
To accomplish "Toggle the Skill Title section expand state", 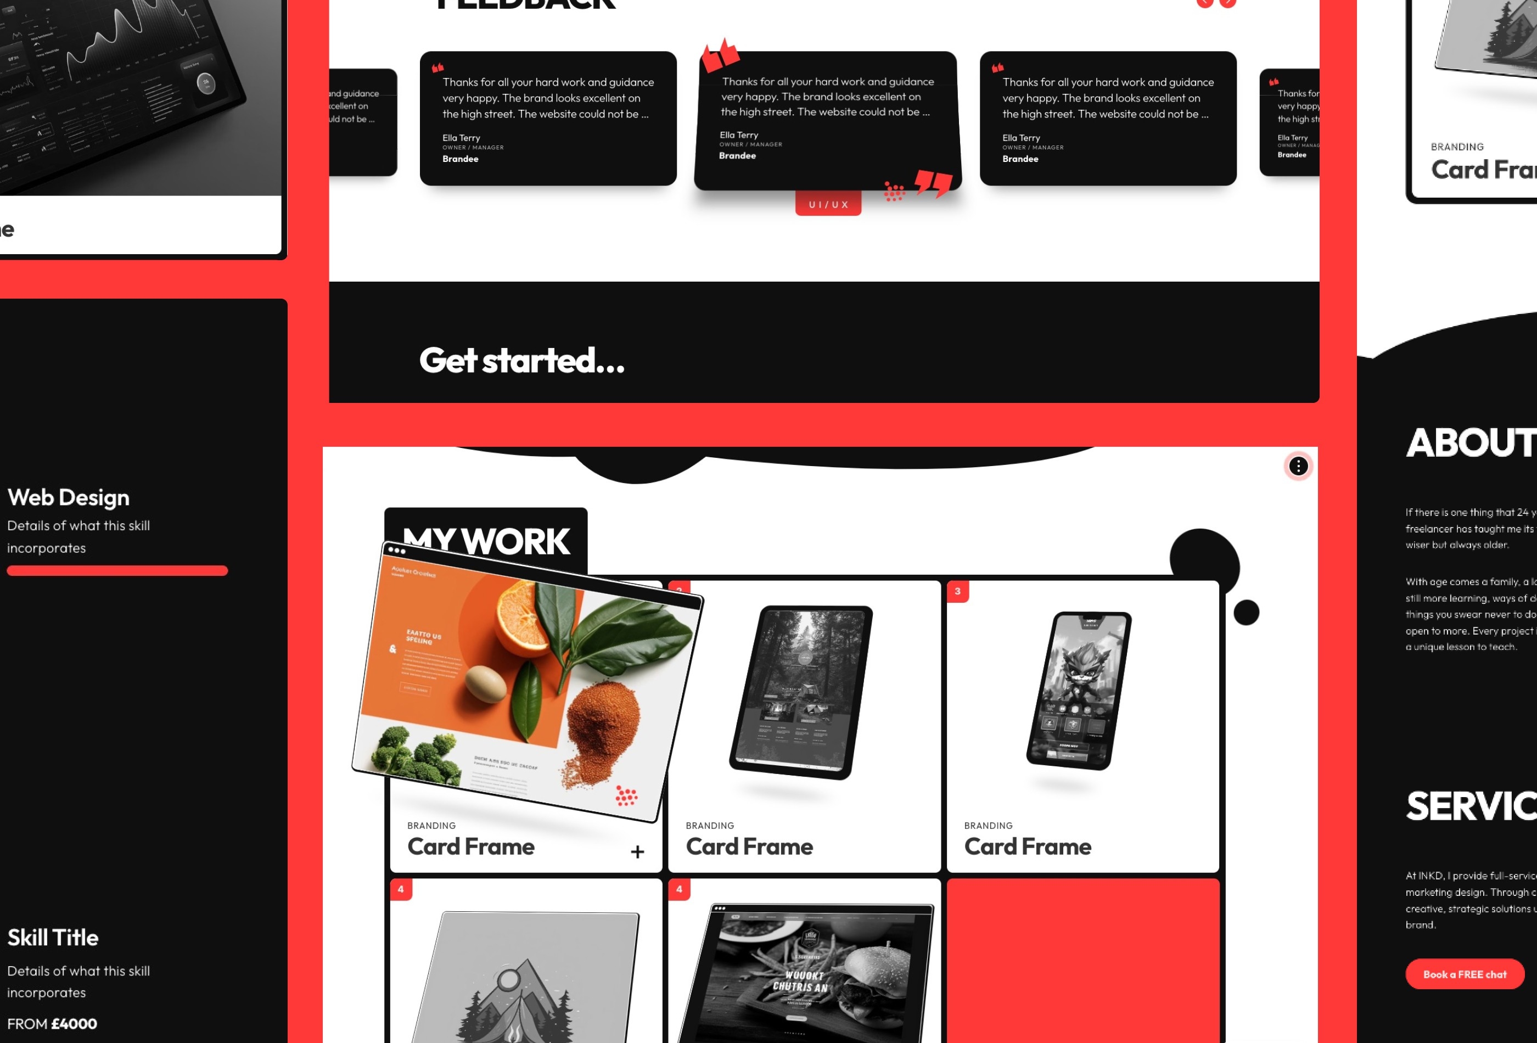I will tap(51, 936).
